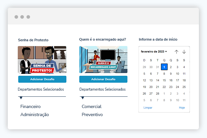The height and width of the screenshot is (138, 207).
Task: Select day 28 in the calendar
Action: coord(158,94)
